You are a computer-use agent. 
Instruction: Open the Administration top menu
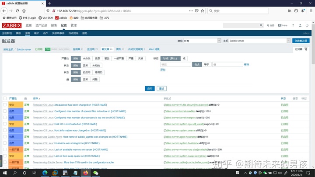[x=73, y=25]
